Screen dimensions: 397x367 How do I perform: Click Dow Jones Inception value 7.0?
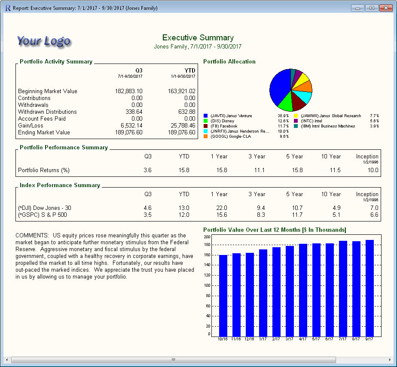tap(374, 208)
